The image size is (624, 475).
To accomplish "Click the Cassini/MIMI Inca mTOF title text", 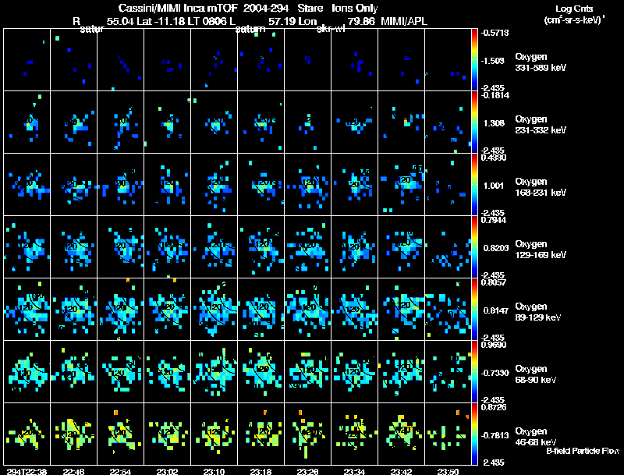I will [178, 9].
